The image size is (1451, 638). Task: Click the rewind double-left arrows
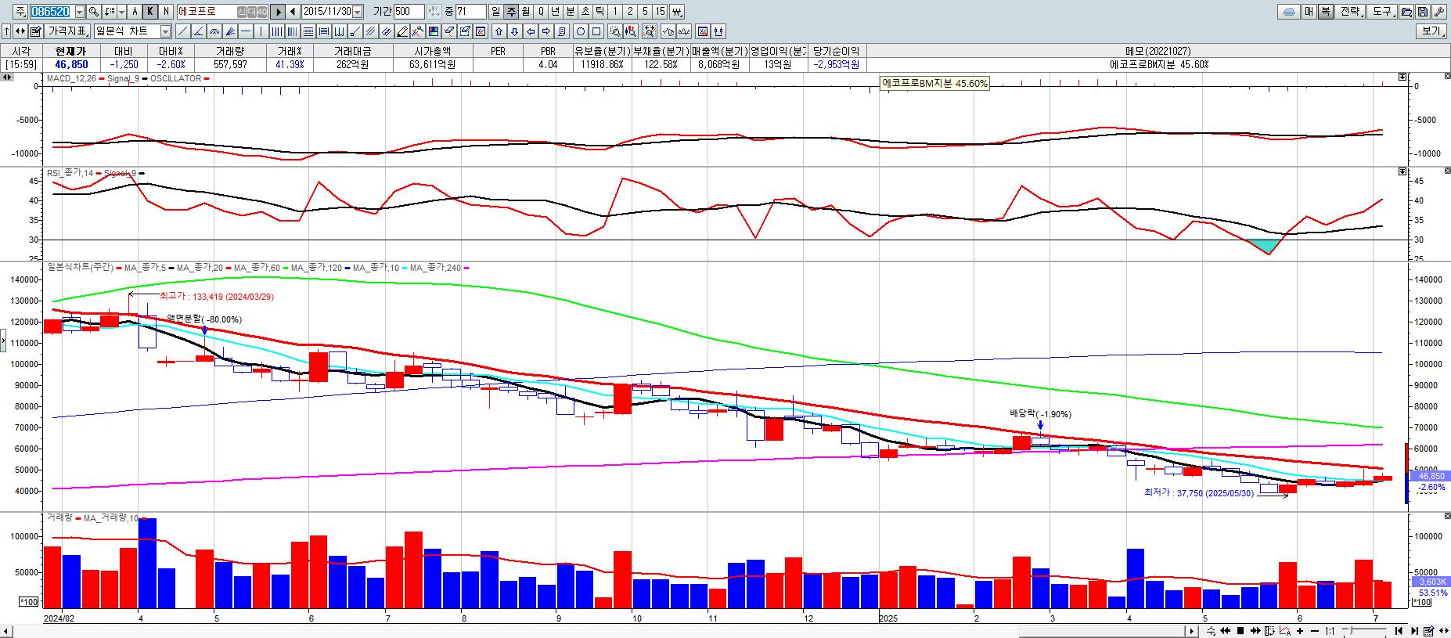tap(1226, 631)
